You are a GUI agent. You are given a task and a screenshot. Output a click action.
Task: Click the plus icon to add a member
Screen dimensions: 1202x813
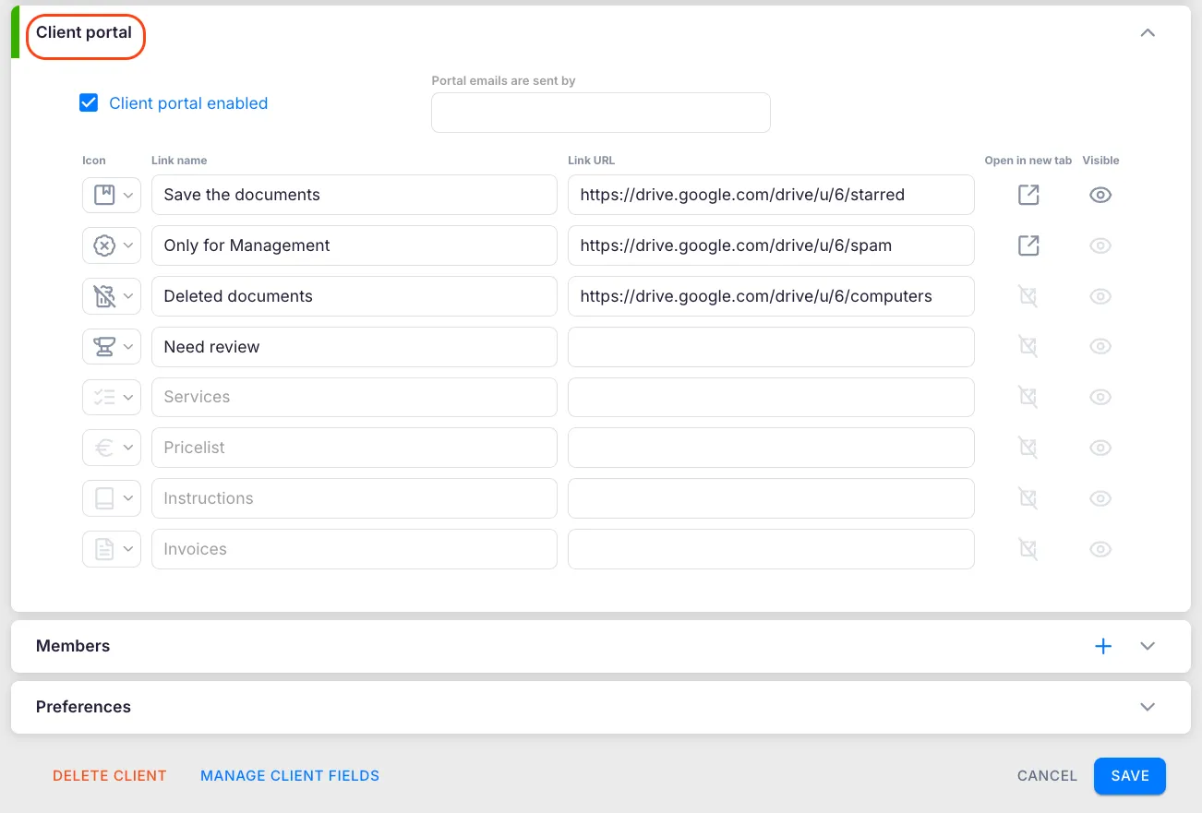tap(1102, 646)
